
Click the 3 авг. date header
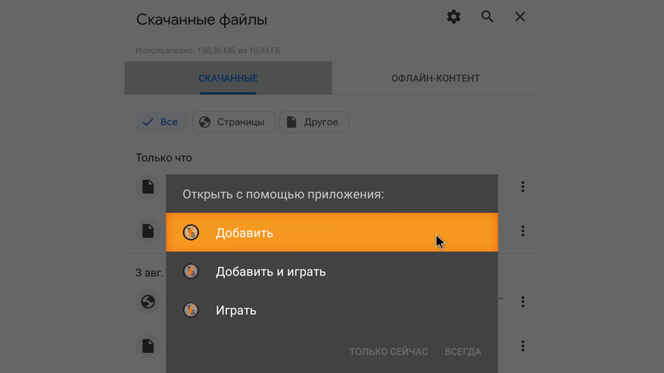point(149,272)
